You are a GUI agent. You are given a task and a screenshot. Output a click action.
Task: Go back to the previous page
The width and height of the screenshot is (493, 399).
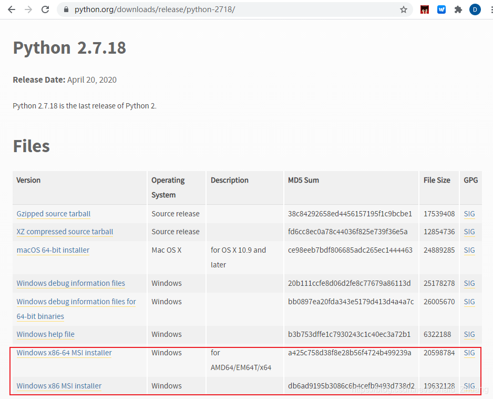pos(12,10)
